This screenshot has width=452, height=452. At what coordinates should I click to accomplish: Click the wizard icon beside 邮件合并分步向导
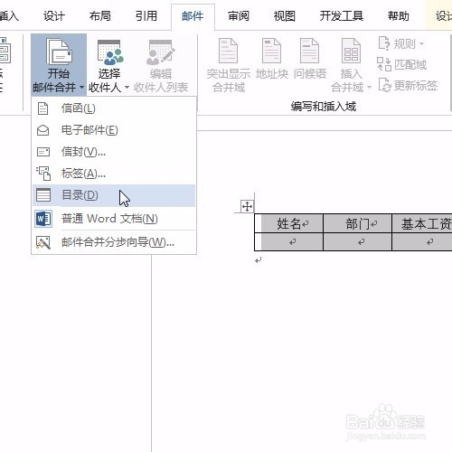[x=43, y=242]
